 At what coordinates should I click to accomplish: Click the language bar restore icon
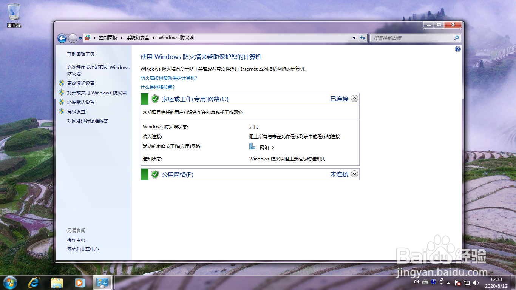click(441, 280)
